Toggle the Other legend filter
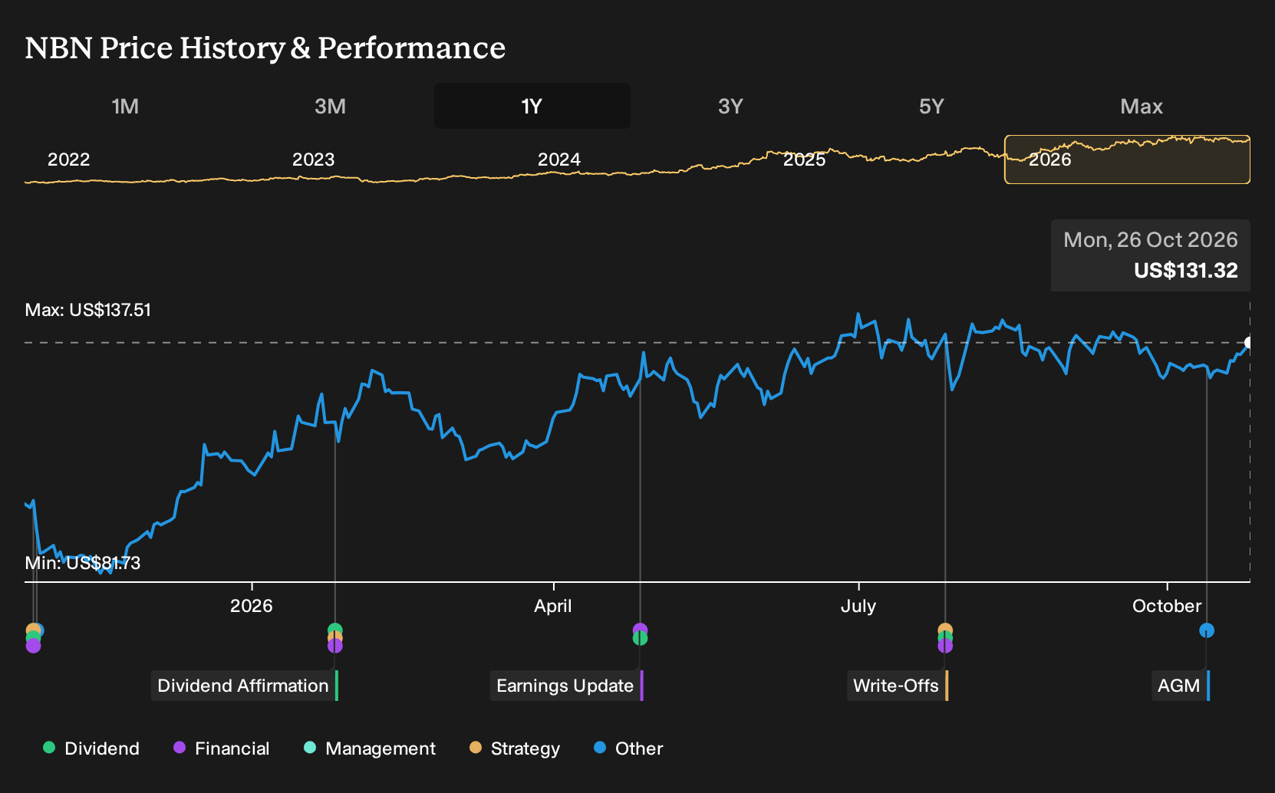The height and width of the screenshot is (793, 1275). 628,749
